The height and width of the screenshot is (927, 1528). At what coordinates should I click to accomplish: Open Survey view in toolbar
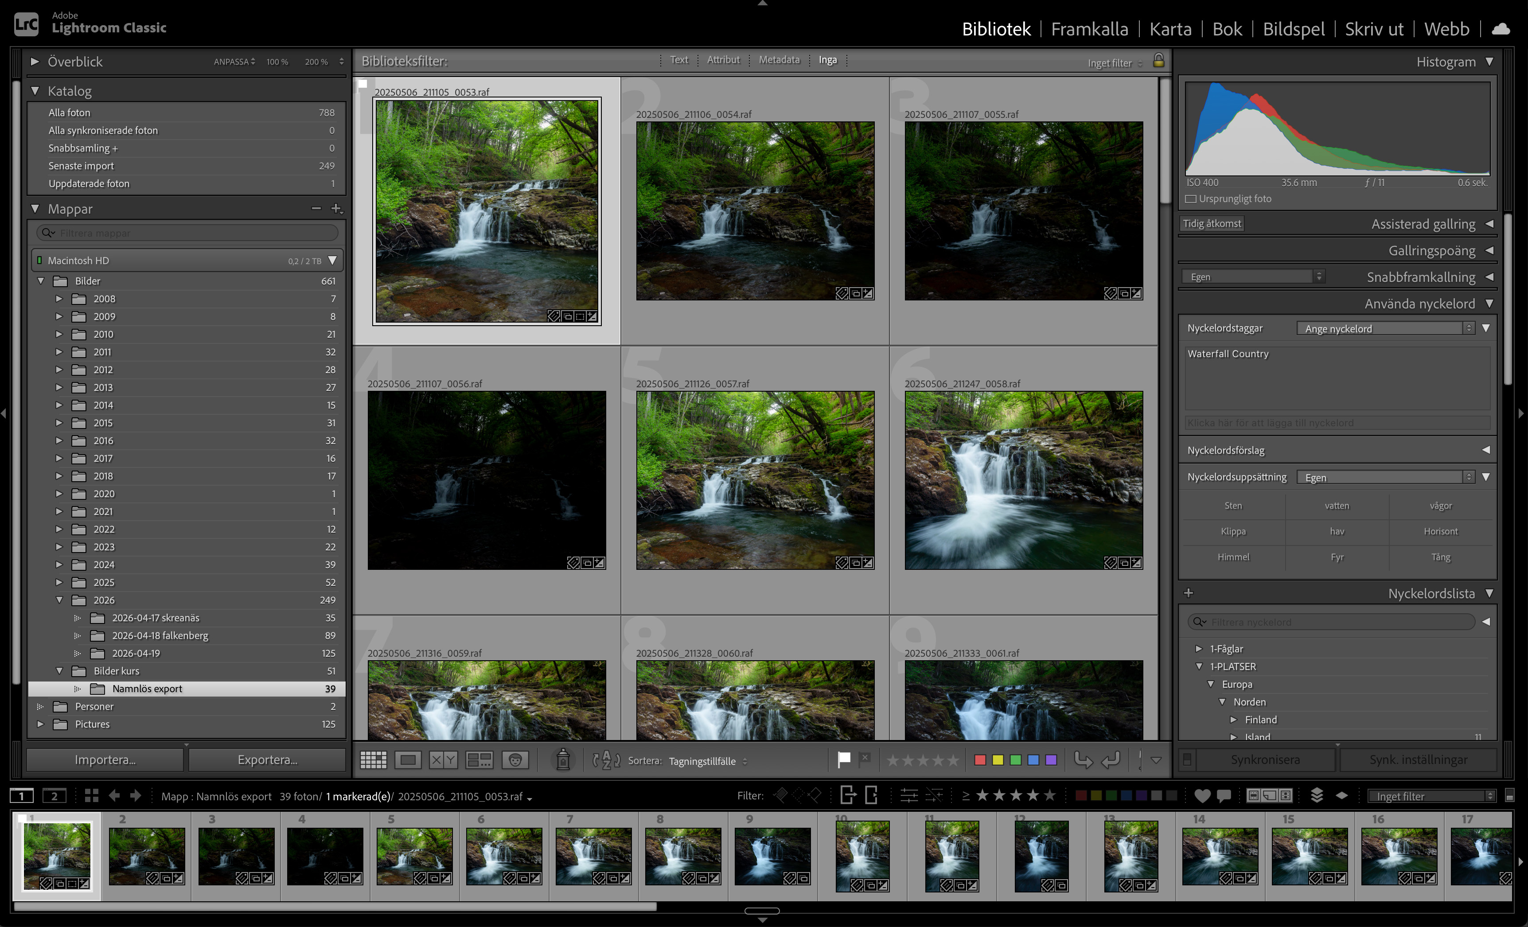point(479,760)
